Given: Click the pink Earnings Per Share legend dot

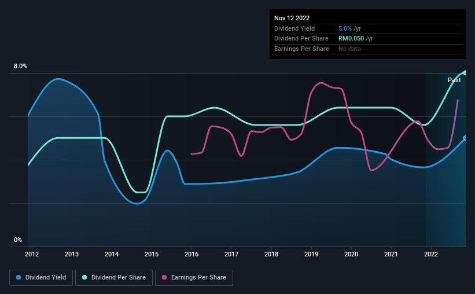Looking at the screenshot, I should click(164, 277).
